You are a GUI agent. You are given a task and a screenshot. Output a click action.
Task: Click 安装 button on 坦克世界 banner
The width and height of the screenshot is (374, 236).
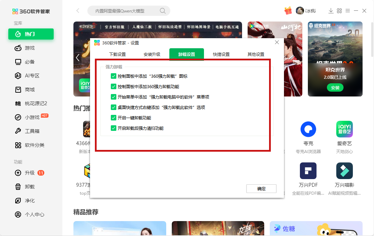coord(335,88)
